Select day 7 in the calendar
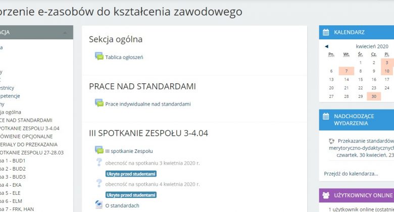394x212 pixels. click(346, 71)
